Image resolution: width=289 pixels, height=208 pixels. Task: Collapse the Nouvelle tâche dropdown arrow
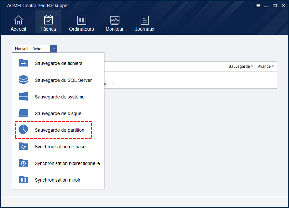click(x=54, y=49)
